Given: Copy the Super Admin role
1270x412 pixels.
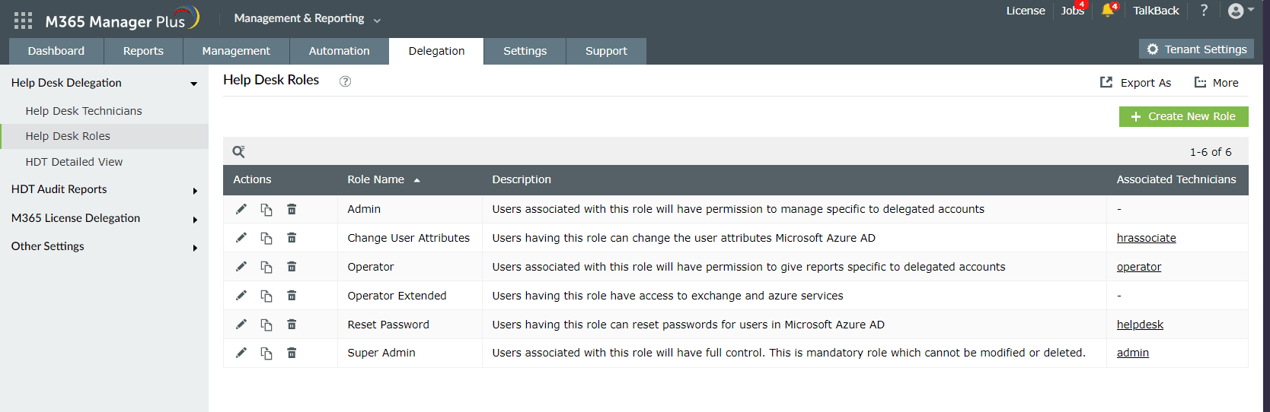Looking at the screenshot, I should pos(266,353).
